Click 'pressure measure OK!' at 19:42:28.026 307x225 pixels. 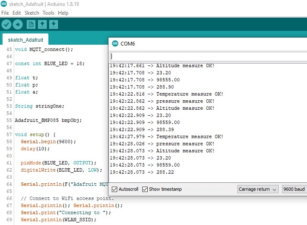pyautogui.click(x=185, y=144)
